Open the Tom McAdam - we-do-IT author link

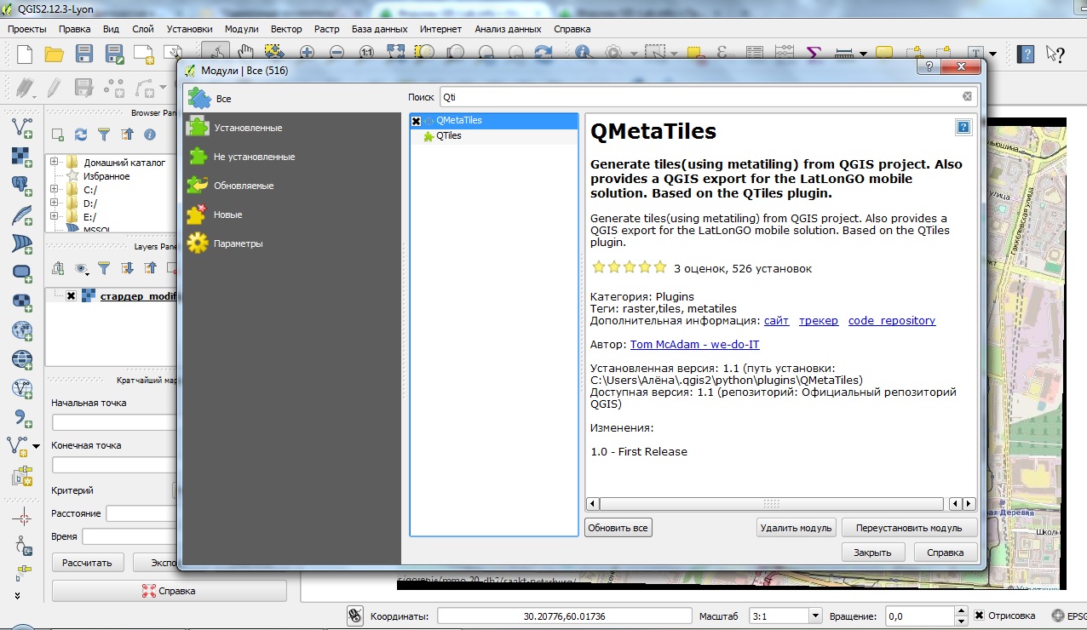(694, 345)
